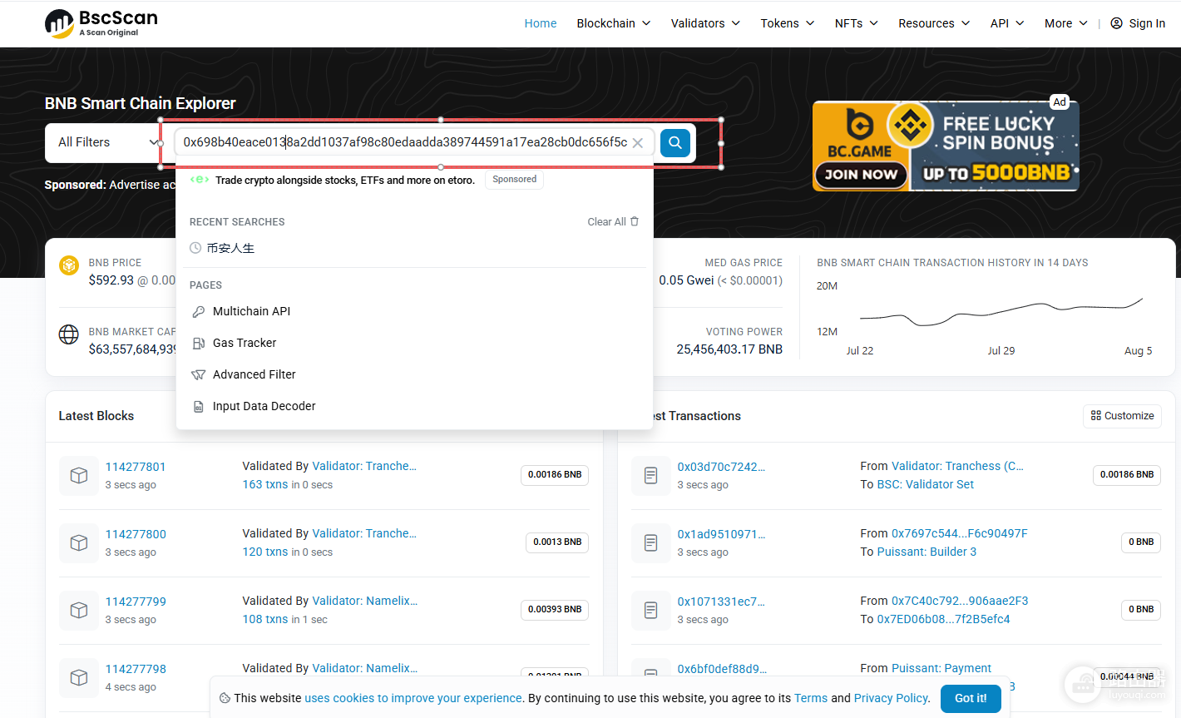Screen dimensions: 1181x718
Task: Click the Customize button
Action: point(1122,416)
